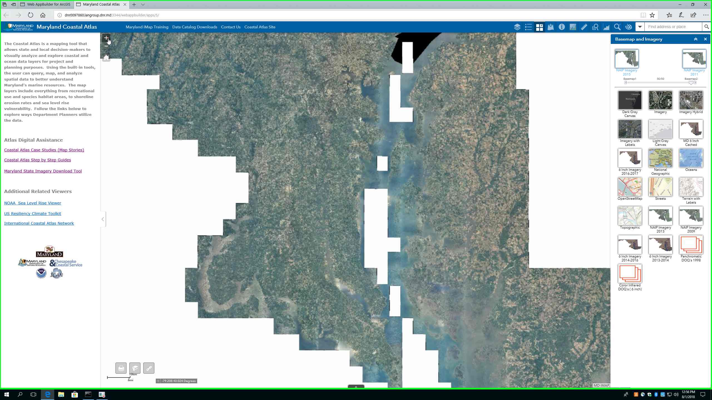
Task: Click the info About widget icon
Action: pos(562,27)
